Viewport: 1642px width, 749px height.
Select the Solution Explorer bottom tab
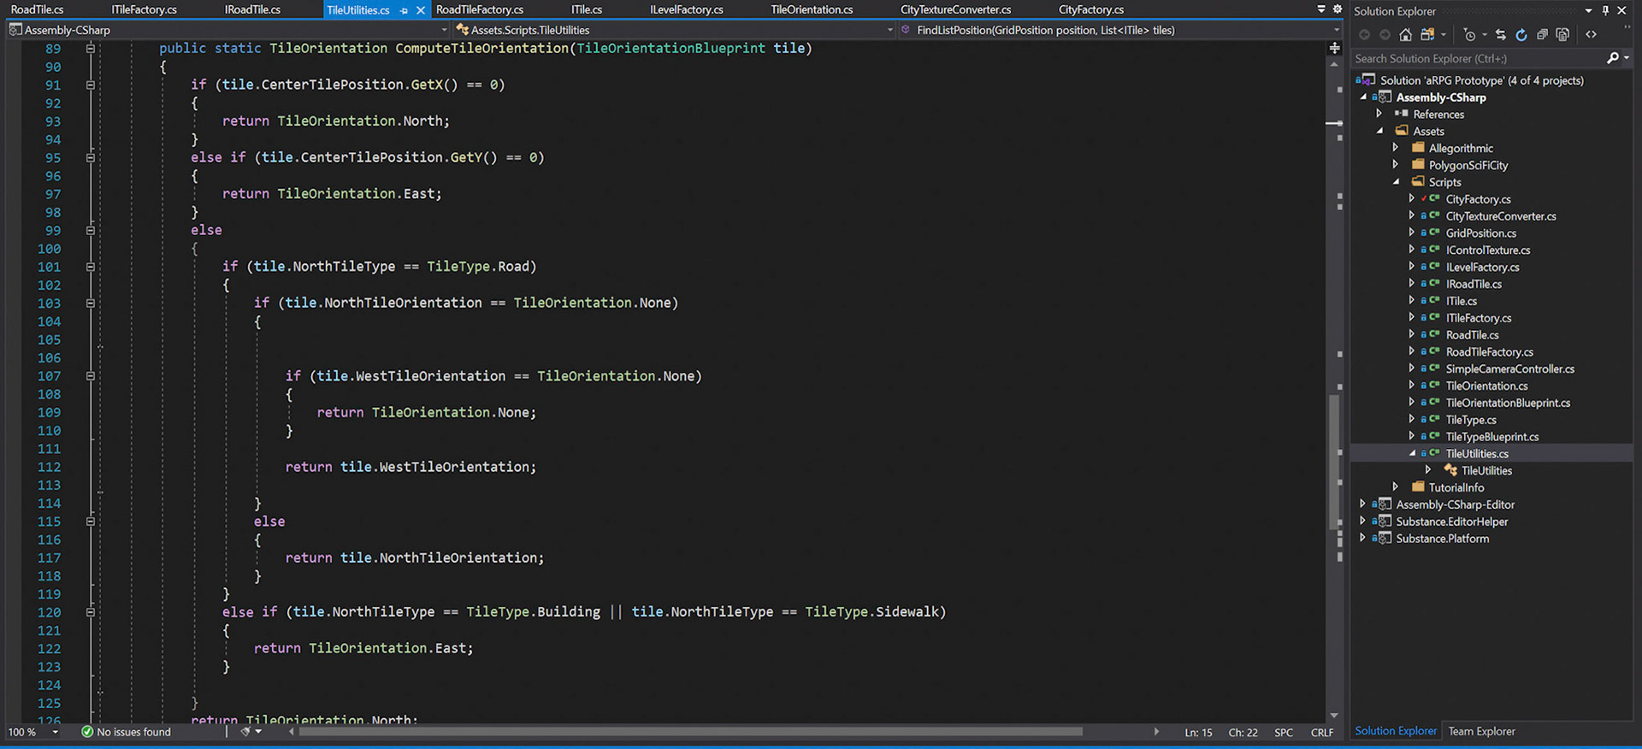pyautogui.click(x=1396, y=731)
